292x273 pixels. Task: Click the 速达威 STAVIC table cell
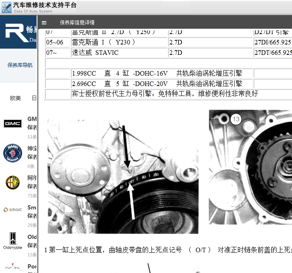[x=119, y=53]
